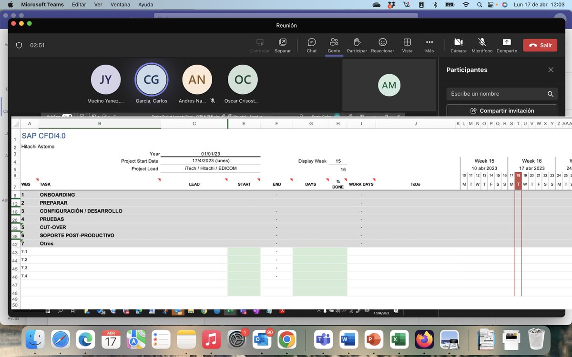This screenshot has width=572, height=357.
Task: Open the Vista layout dropdown
Action: pos(407,45)
